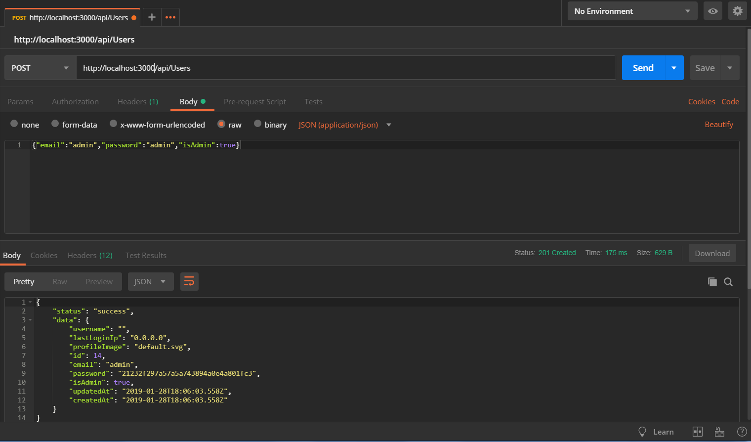The height and width of the screenshot is (442, 751).
Task: Open keyboard shortcuts icon in status bar
Action: (x=720, y=432)
